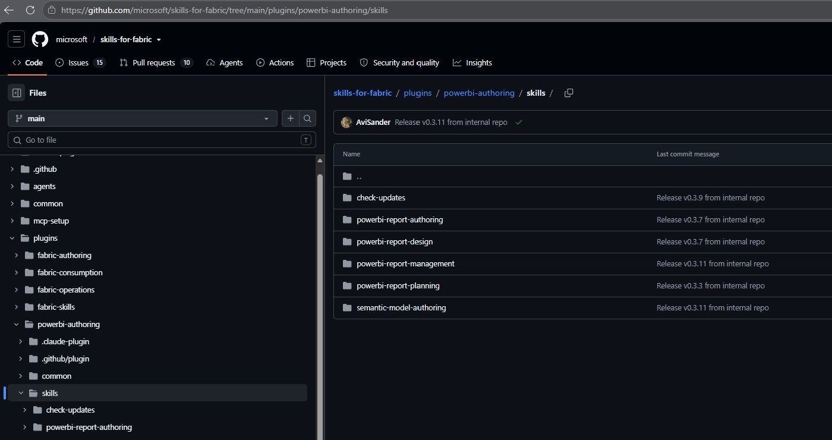Click folder icon next to powerbi-report-planning
The width and height of the screenshot is (832, 440).
click(347, 285)
